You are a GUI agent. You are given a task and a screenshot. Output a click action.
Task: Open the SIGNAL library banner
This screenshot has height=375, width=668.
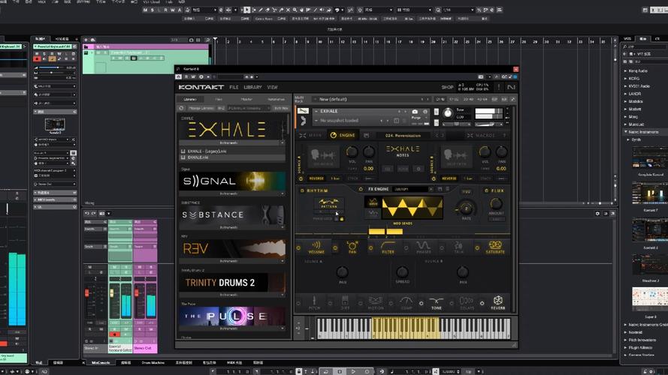[232, 181]
